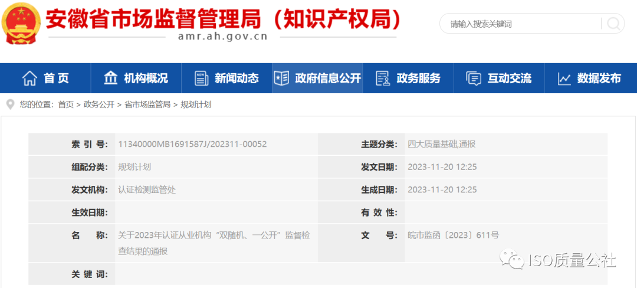637x288 pixels.
Task: Click the 您的位置 breadcrumb label
Action: (37, 105)
